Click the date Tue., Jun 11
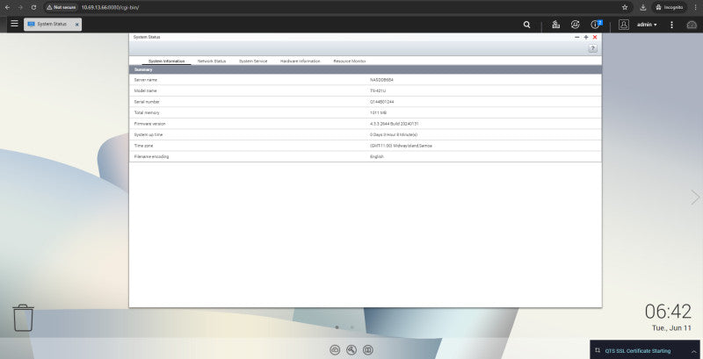This screenshot has height=359, width=703. (x=671, y=328)
